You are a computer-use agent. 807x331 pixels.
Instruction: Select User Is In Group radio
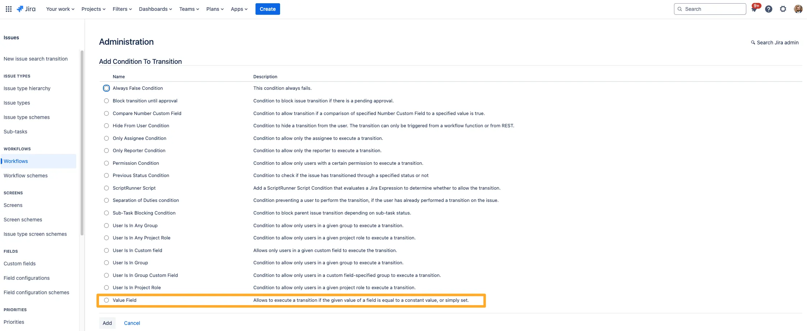[x=106, y=262]
